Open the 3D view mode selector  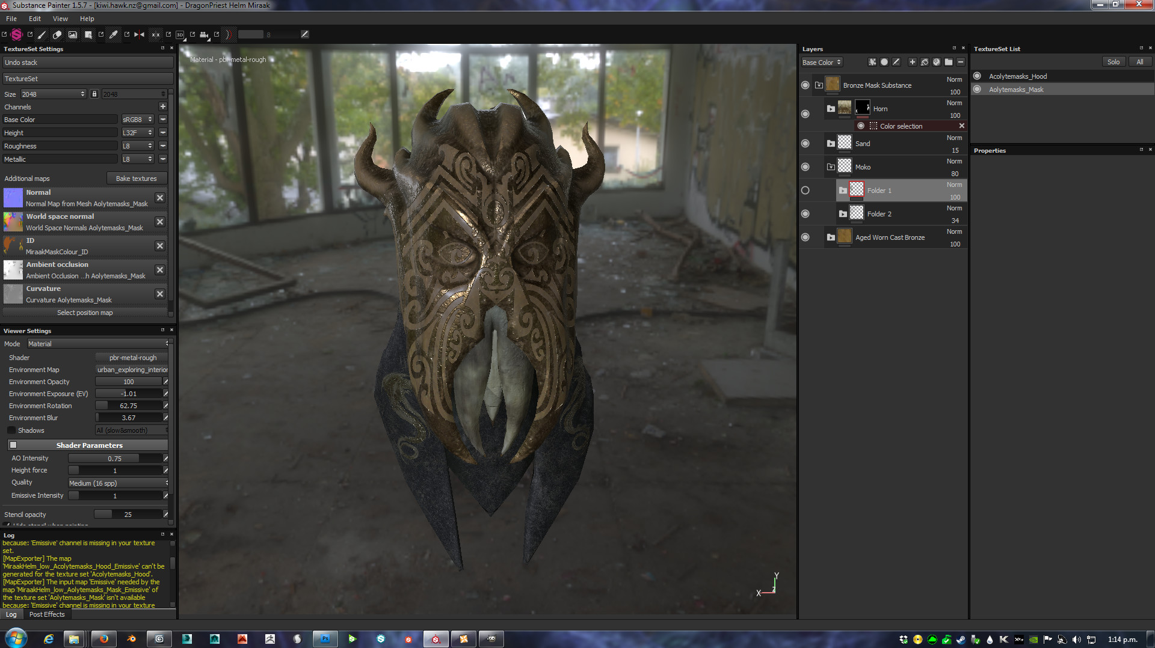[x=180, y=34]
